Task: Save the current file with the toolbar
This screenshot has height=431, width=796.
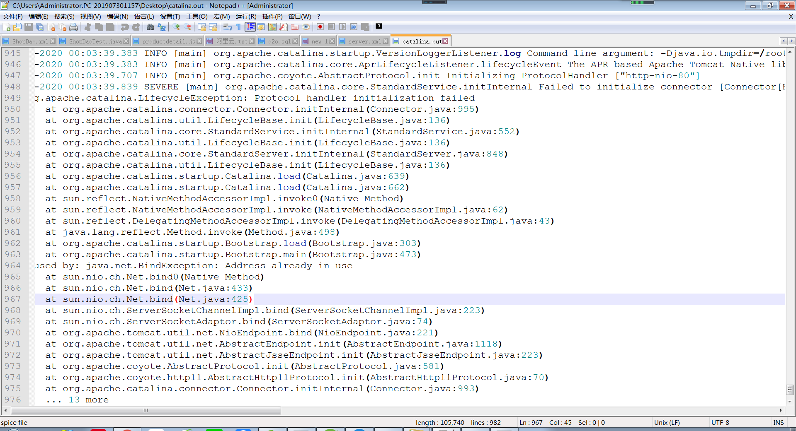Action: [29, 27]
